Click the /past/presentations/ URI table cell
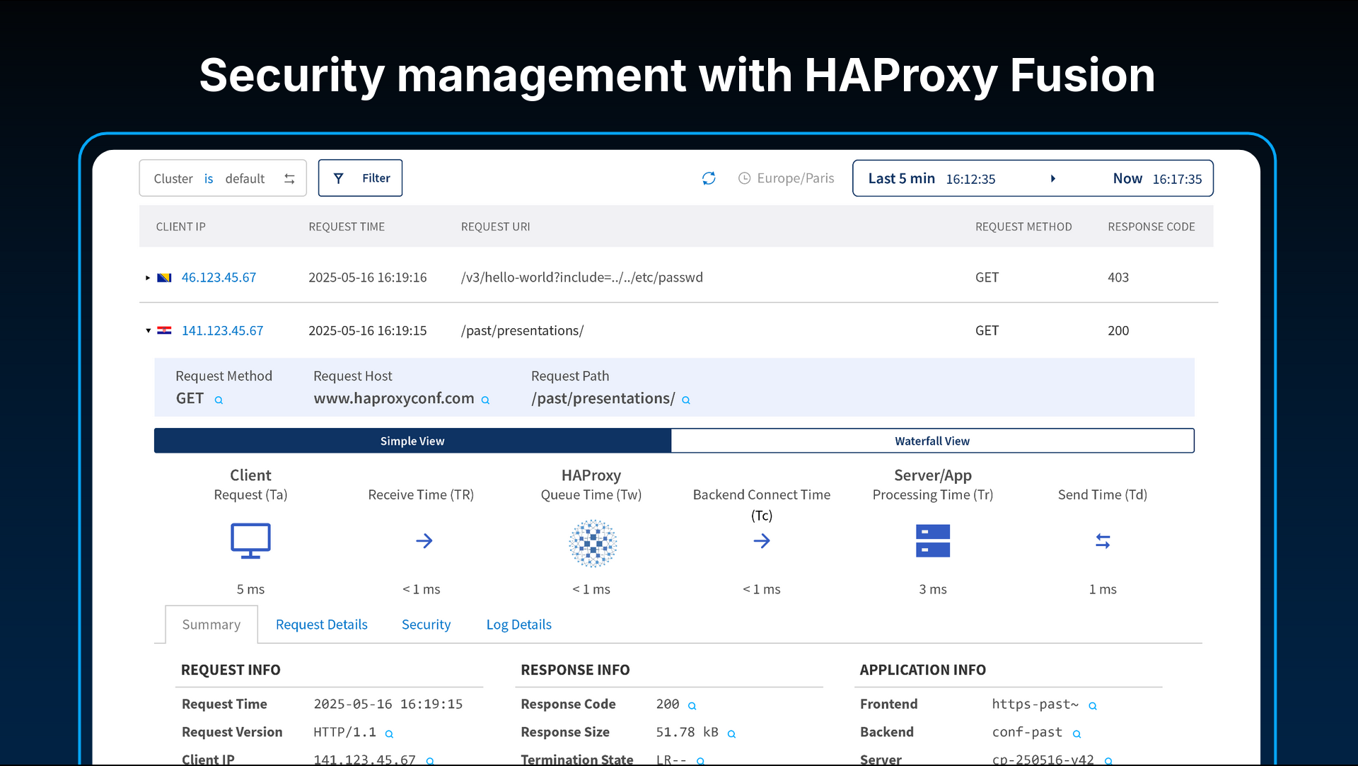1358x766 pixels. (522, 330)
